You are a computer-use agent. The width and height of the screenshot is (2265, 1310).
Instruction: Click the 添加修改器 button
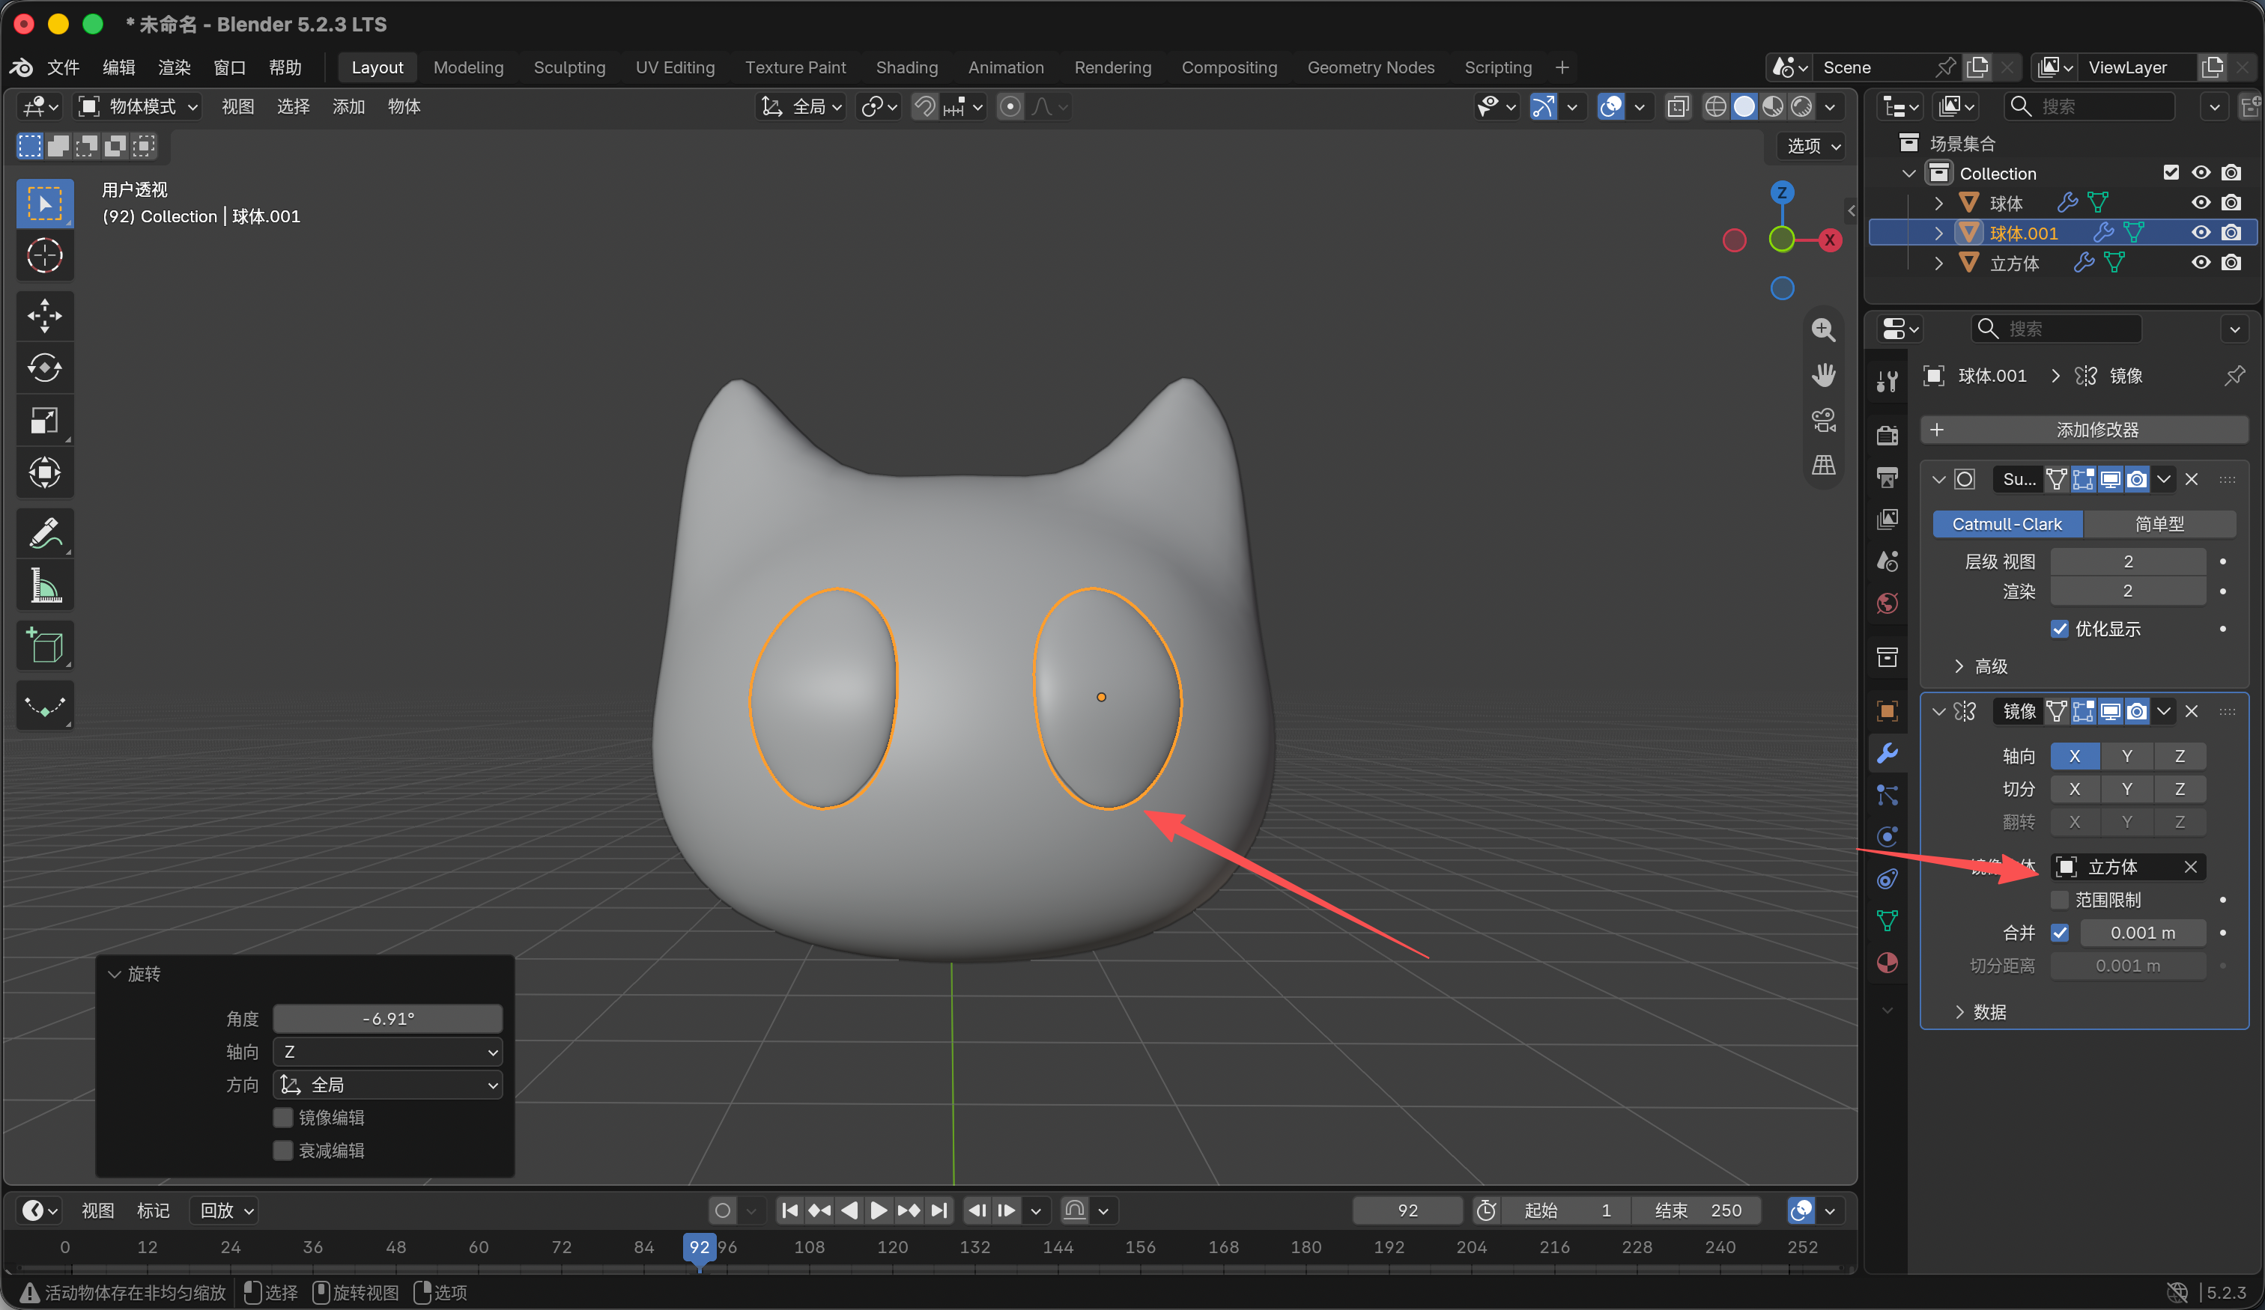point(2084,430)
